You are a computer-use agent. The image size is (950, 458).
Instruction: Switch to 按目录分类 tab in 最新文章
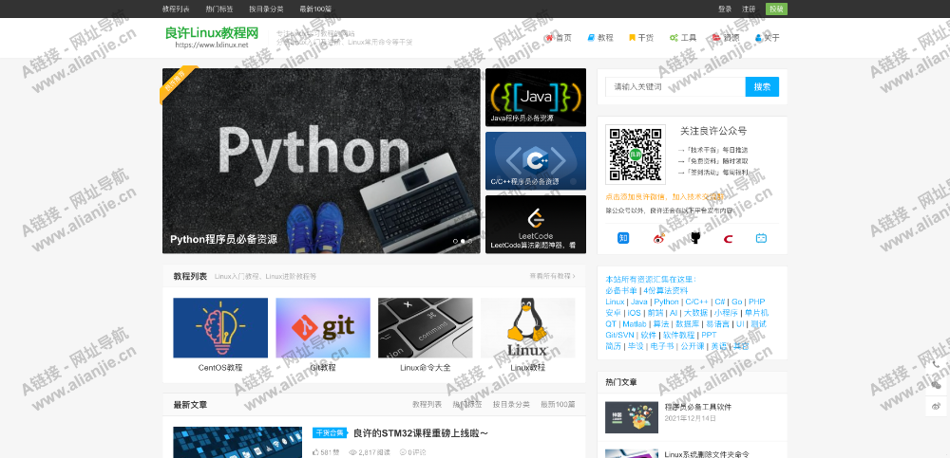coord(510,405)
